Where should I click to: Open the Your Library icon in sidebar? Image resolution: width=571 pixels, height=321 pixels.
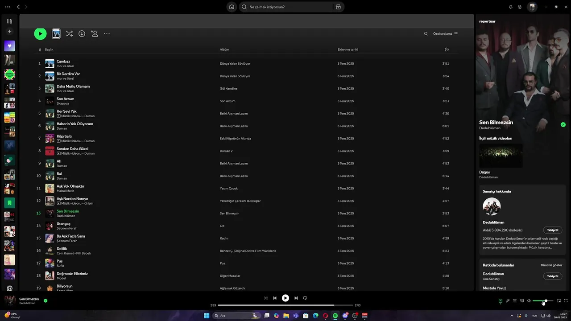click(9, 21)
